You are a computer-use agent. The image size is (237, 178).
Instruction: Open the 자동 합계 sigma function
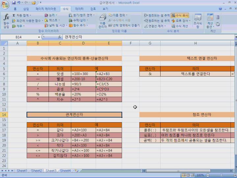click(x=22, y=15)
